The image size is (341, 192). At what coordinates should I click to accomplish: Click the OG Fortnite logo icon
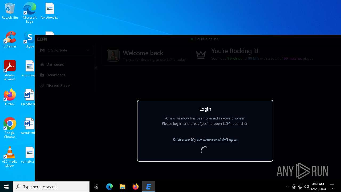tap(42, 50)
